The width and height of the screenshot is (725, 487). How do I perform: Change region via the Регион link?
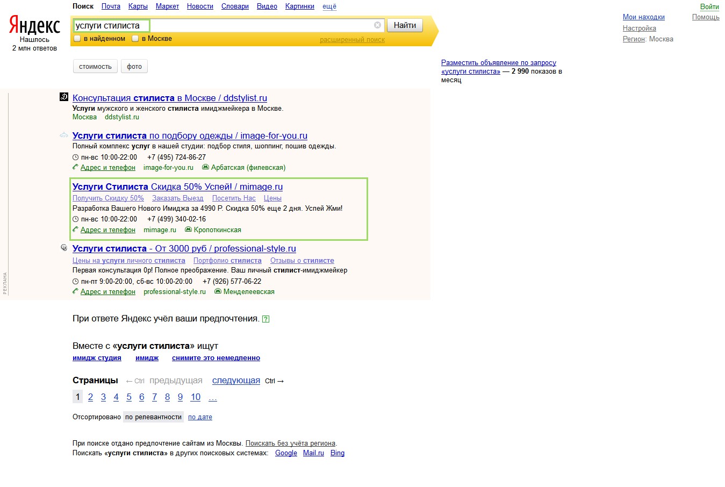[x=634, y=39]
